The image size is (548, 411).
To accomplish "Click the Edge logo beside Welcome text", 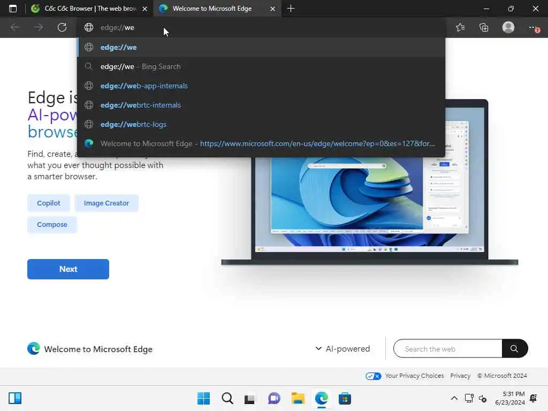I will pos(34,348).
